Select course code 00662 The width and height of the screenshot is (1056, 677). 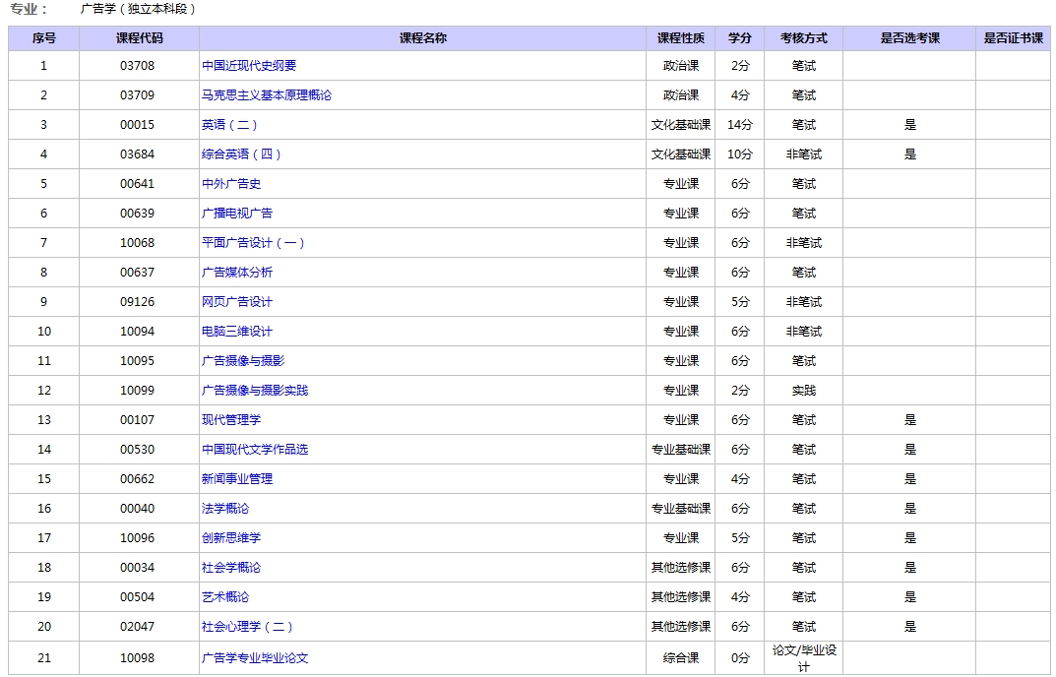click(x=138, y=479)
